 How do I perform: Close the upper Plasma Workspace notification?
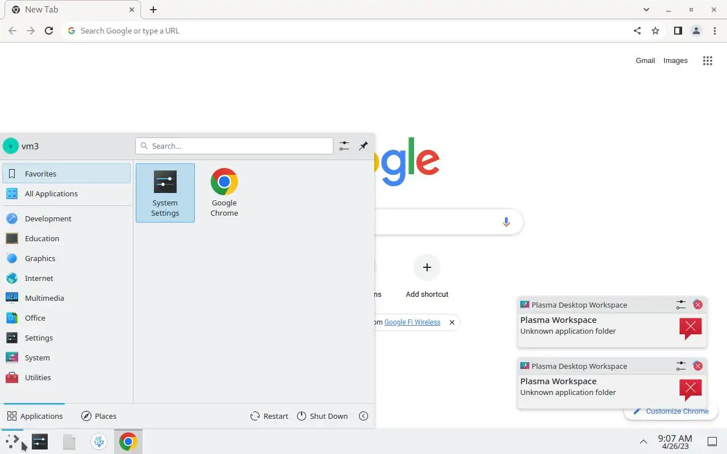click(x=698, y=305)
